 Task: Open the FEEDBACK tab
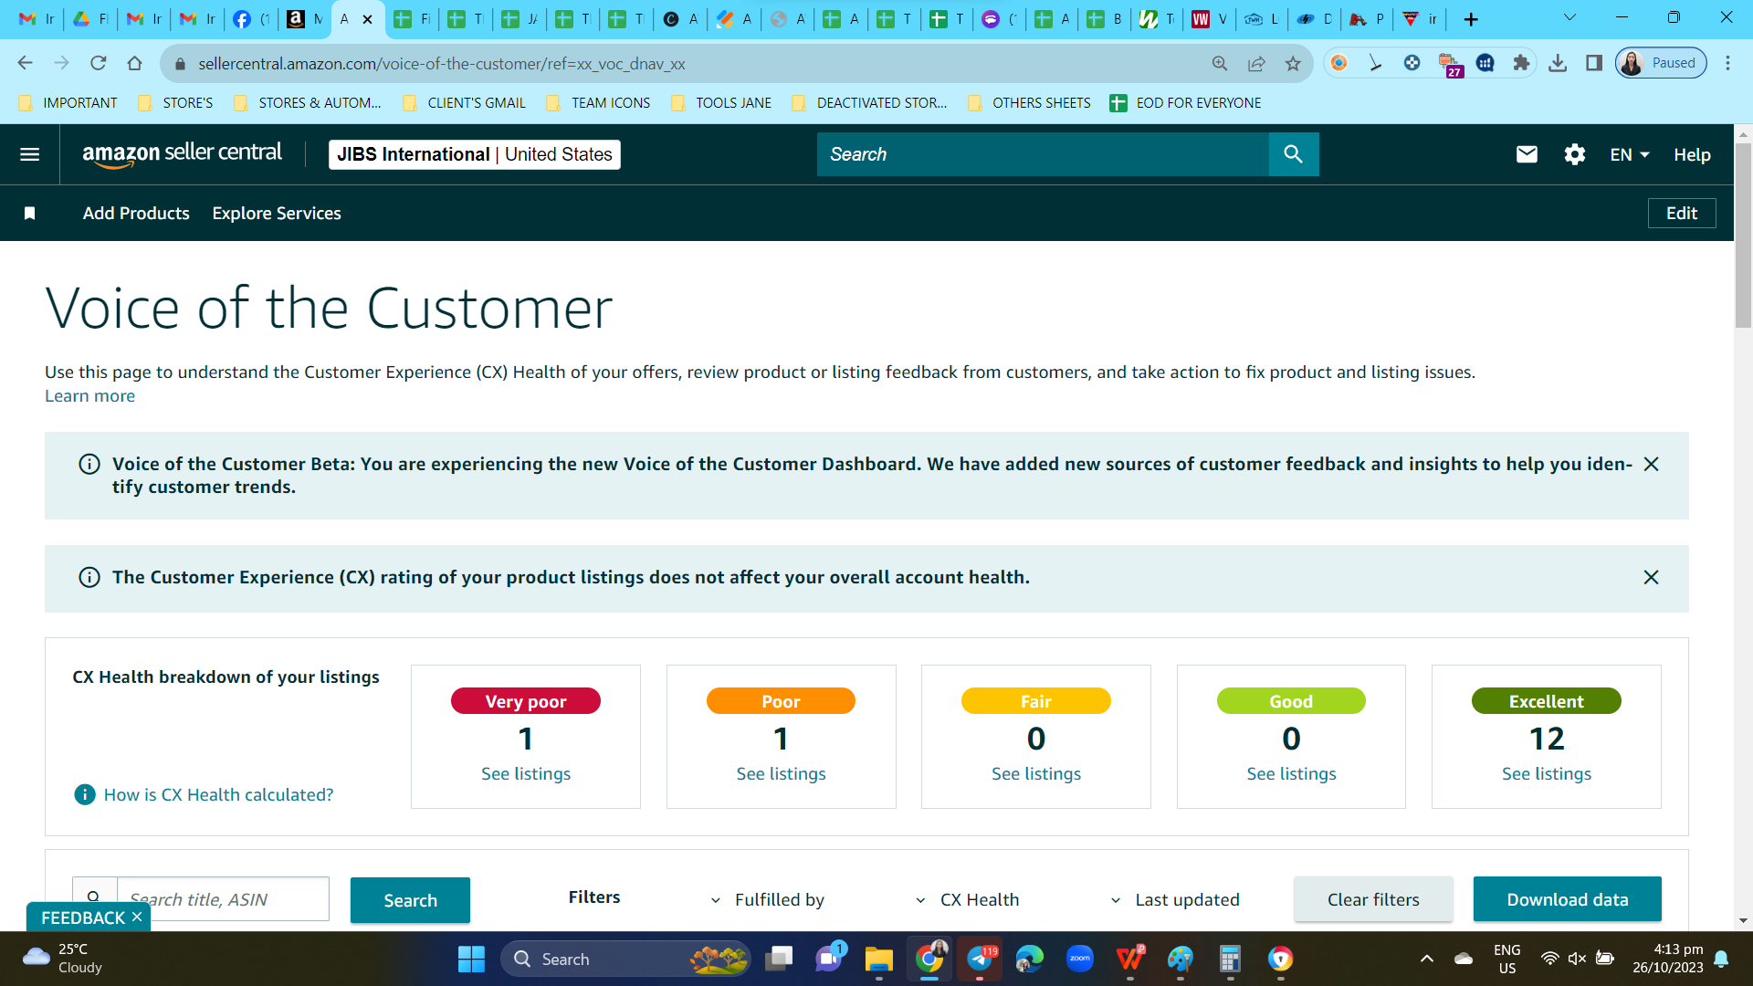(x=83, y=918)
